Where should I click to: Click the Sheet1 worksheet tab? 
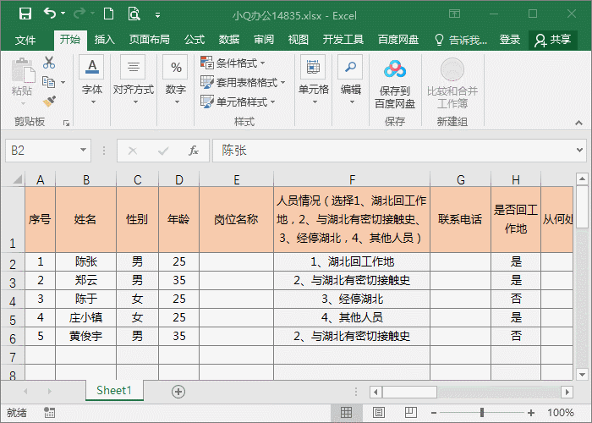click(114, 391)
